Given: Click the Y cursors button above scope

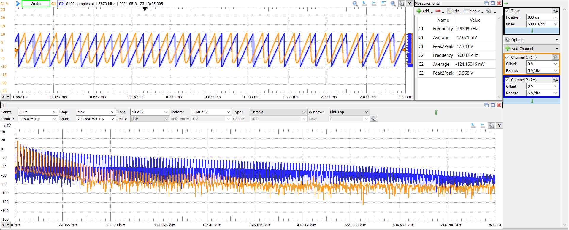Looking at the screenshot, I should tap(410, 4).
